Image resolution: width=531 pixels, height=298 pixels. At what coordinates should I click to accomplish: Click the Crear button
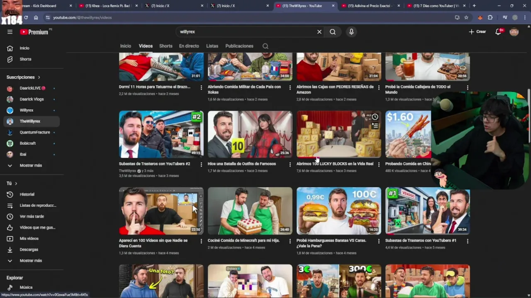click(x=477, y=32)
